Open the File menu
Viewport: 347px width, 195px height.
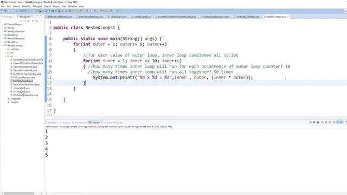3,6
